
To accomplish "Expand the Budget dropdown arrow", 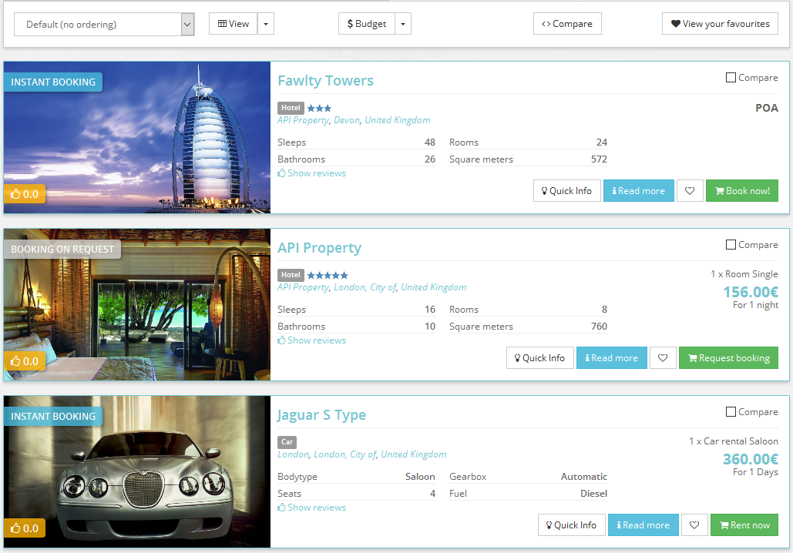I will (x=403, y=24).
